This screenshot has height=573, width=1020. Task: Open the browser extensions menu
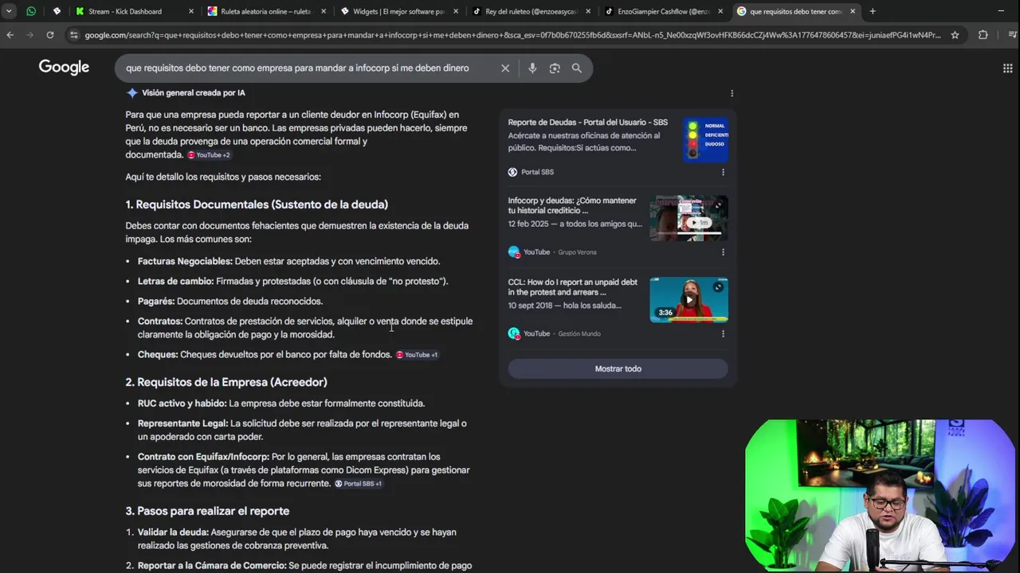(x=983, y=35)
